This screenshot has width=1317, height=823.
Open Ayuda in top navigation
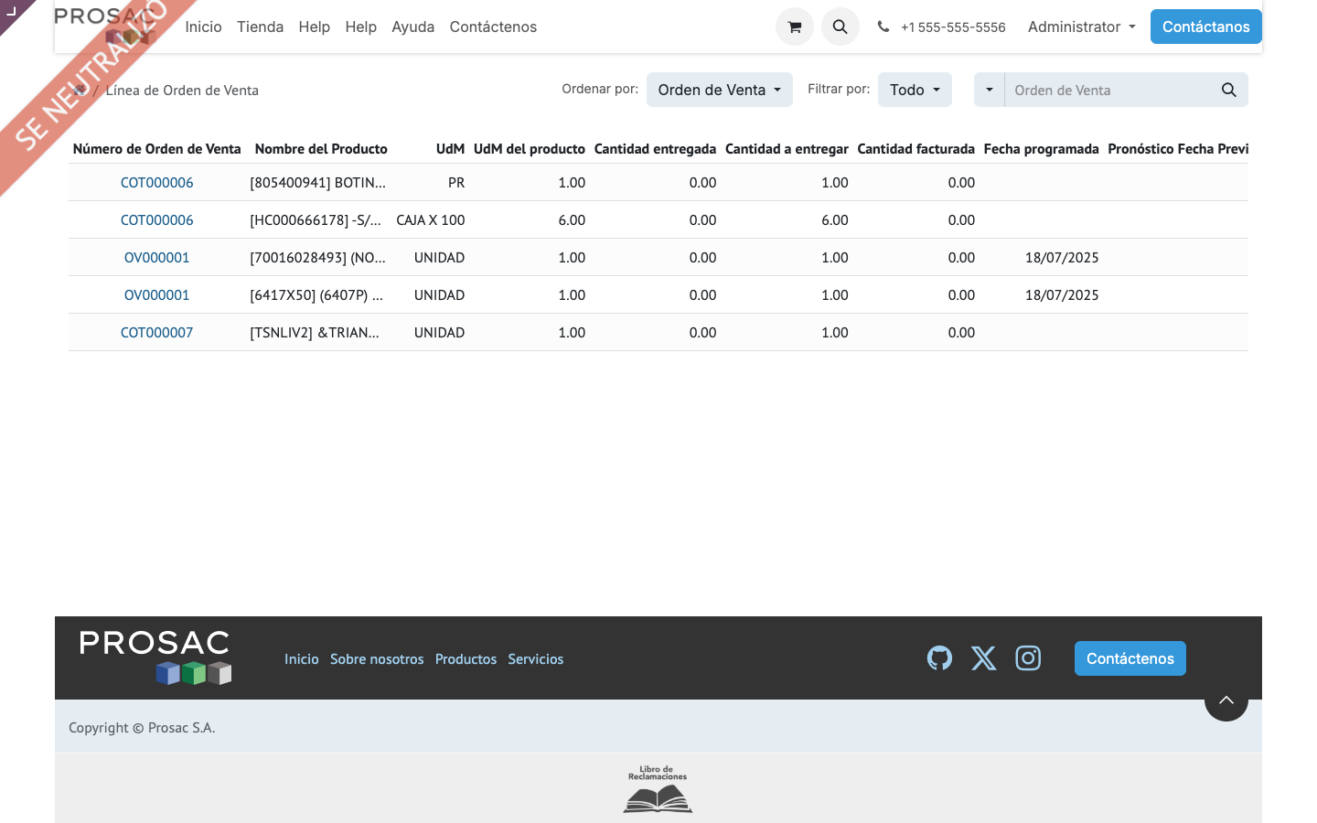[x=412, y=27]
